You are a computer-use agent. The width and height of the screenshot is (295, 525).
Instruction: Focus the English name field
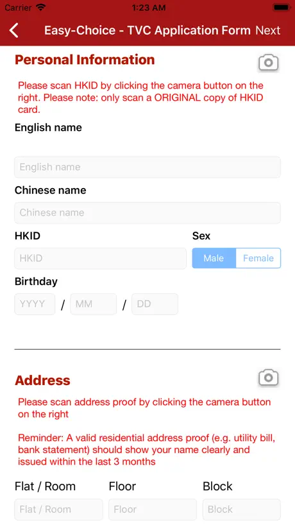(147, 167)
